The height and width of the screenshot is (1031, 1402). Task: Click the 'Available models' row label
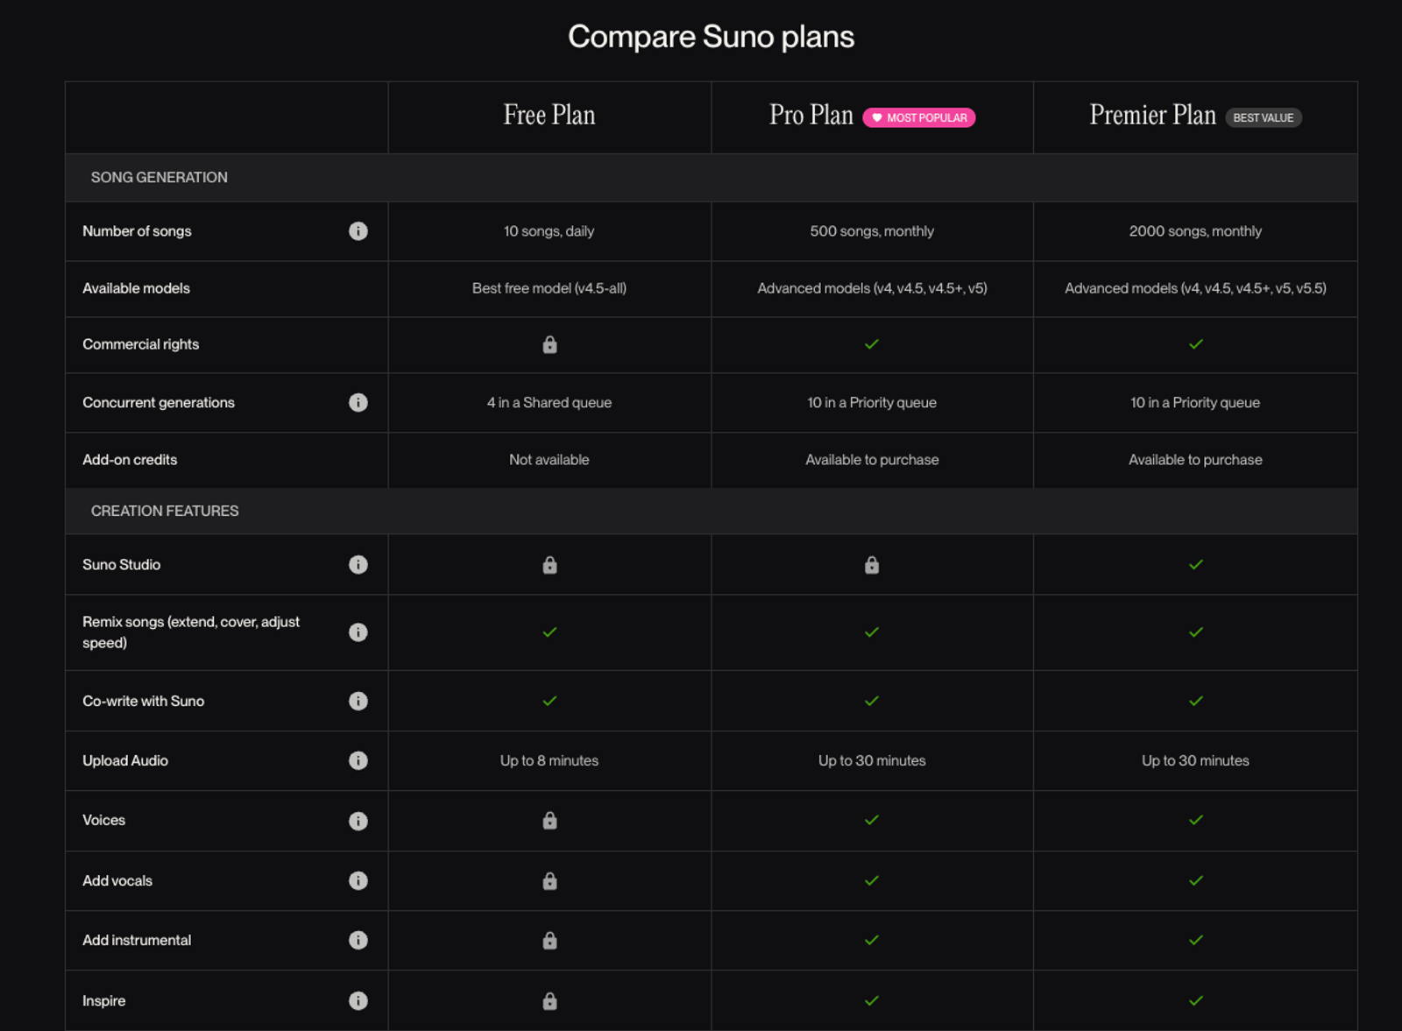(x=136, y=288)
